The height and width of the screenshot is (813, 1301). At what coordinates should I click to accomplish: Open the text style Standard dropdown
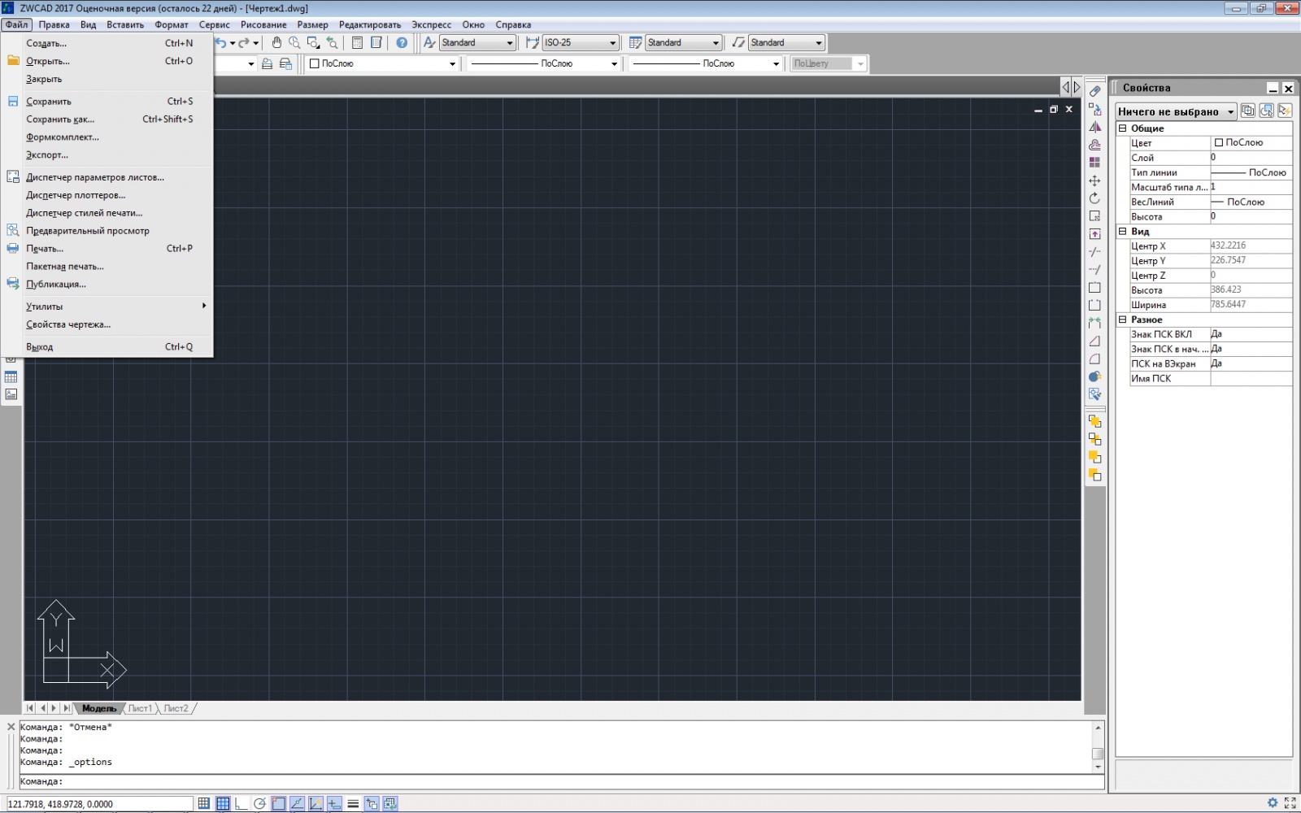478,42
